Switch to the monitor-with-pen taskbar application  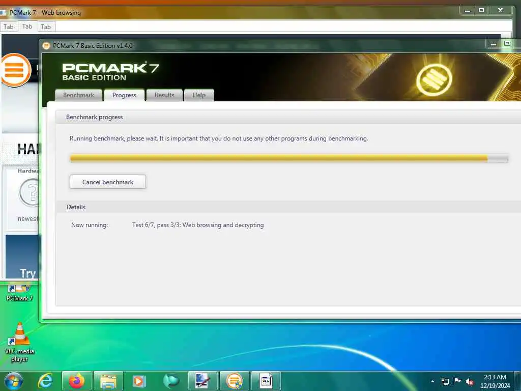pos(202,381)
